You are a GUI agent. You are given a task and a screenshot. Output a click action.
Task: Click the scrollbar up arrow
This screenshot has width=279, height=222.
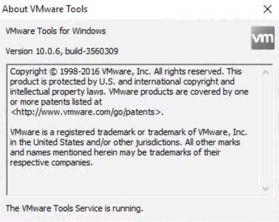[x=266, y=72]
